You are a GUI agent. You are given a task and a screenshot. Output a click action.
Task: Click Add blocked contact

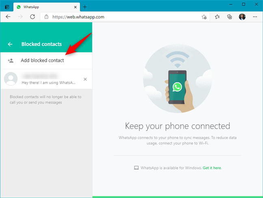(46, 61)
